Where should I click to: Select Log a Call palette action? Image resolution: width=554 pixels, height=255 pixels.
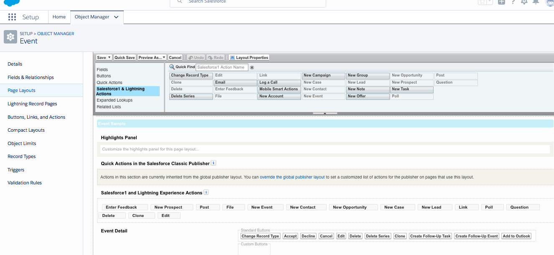pos(279,82)
